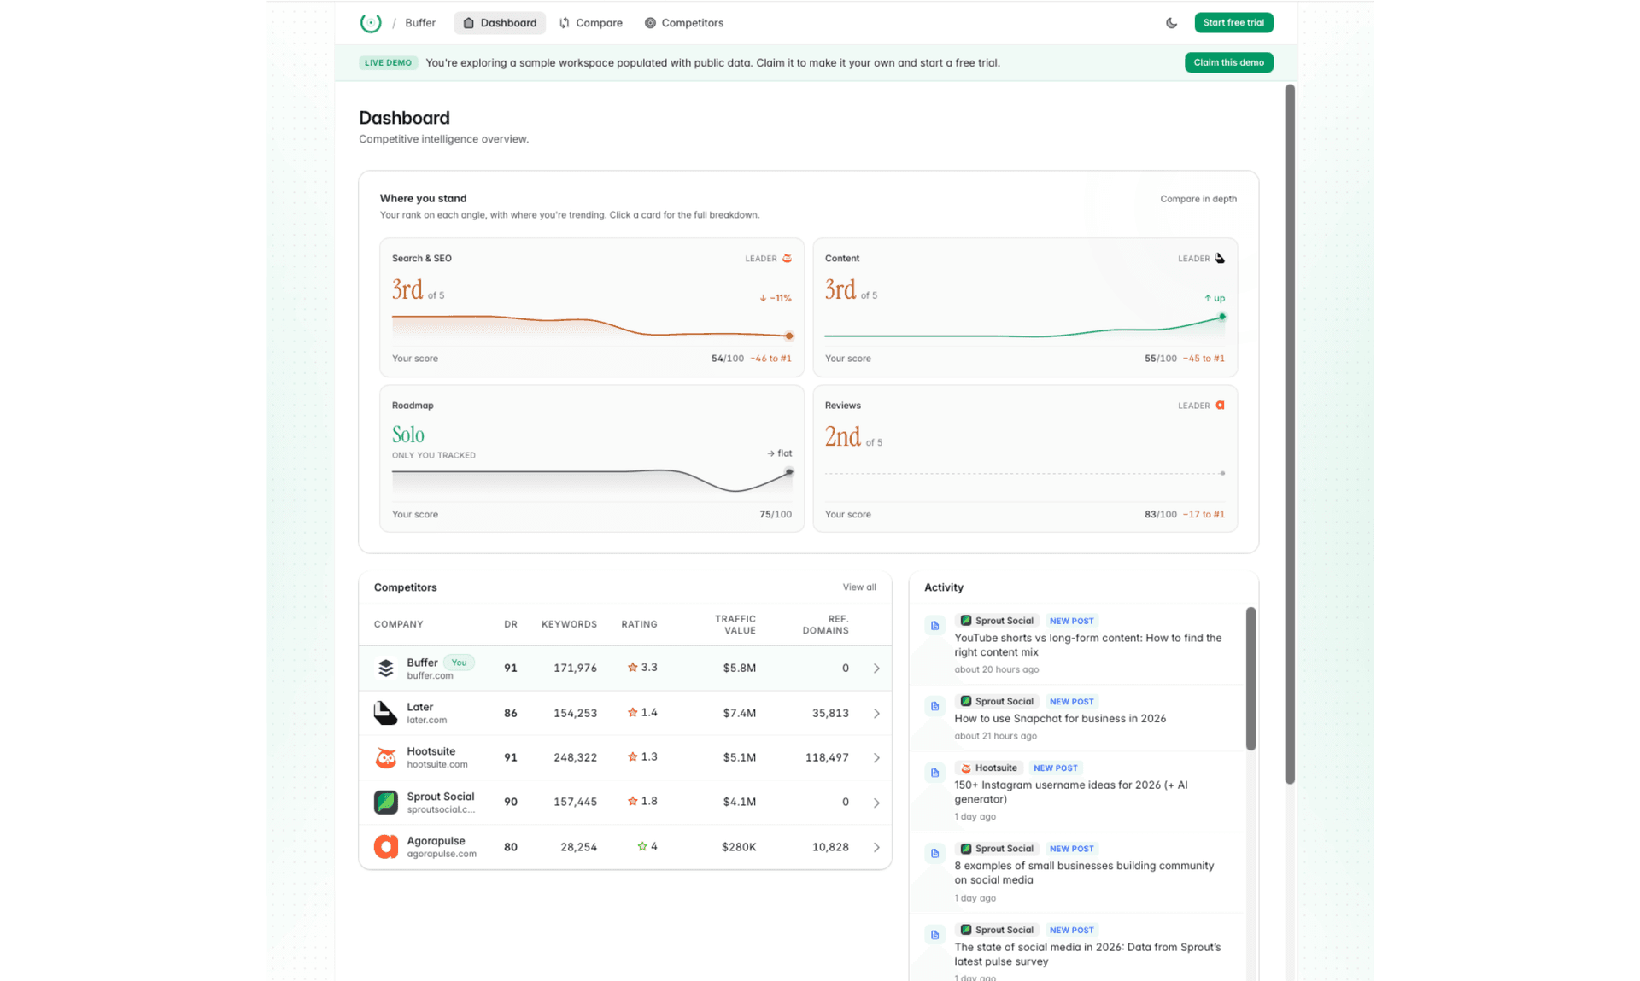
Task: Open the Content rank card
Action: pos(1025,307)
